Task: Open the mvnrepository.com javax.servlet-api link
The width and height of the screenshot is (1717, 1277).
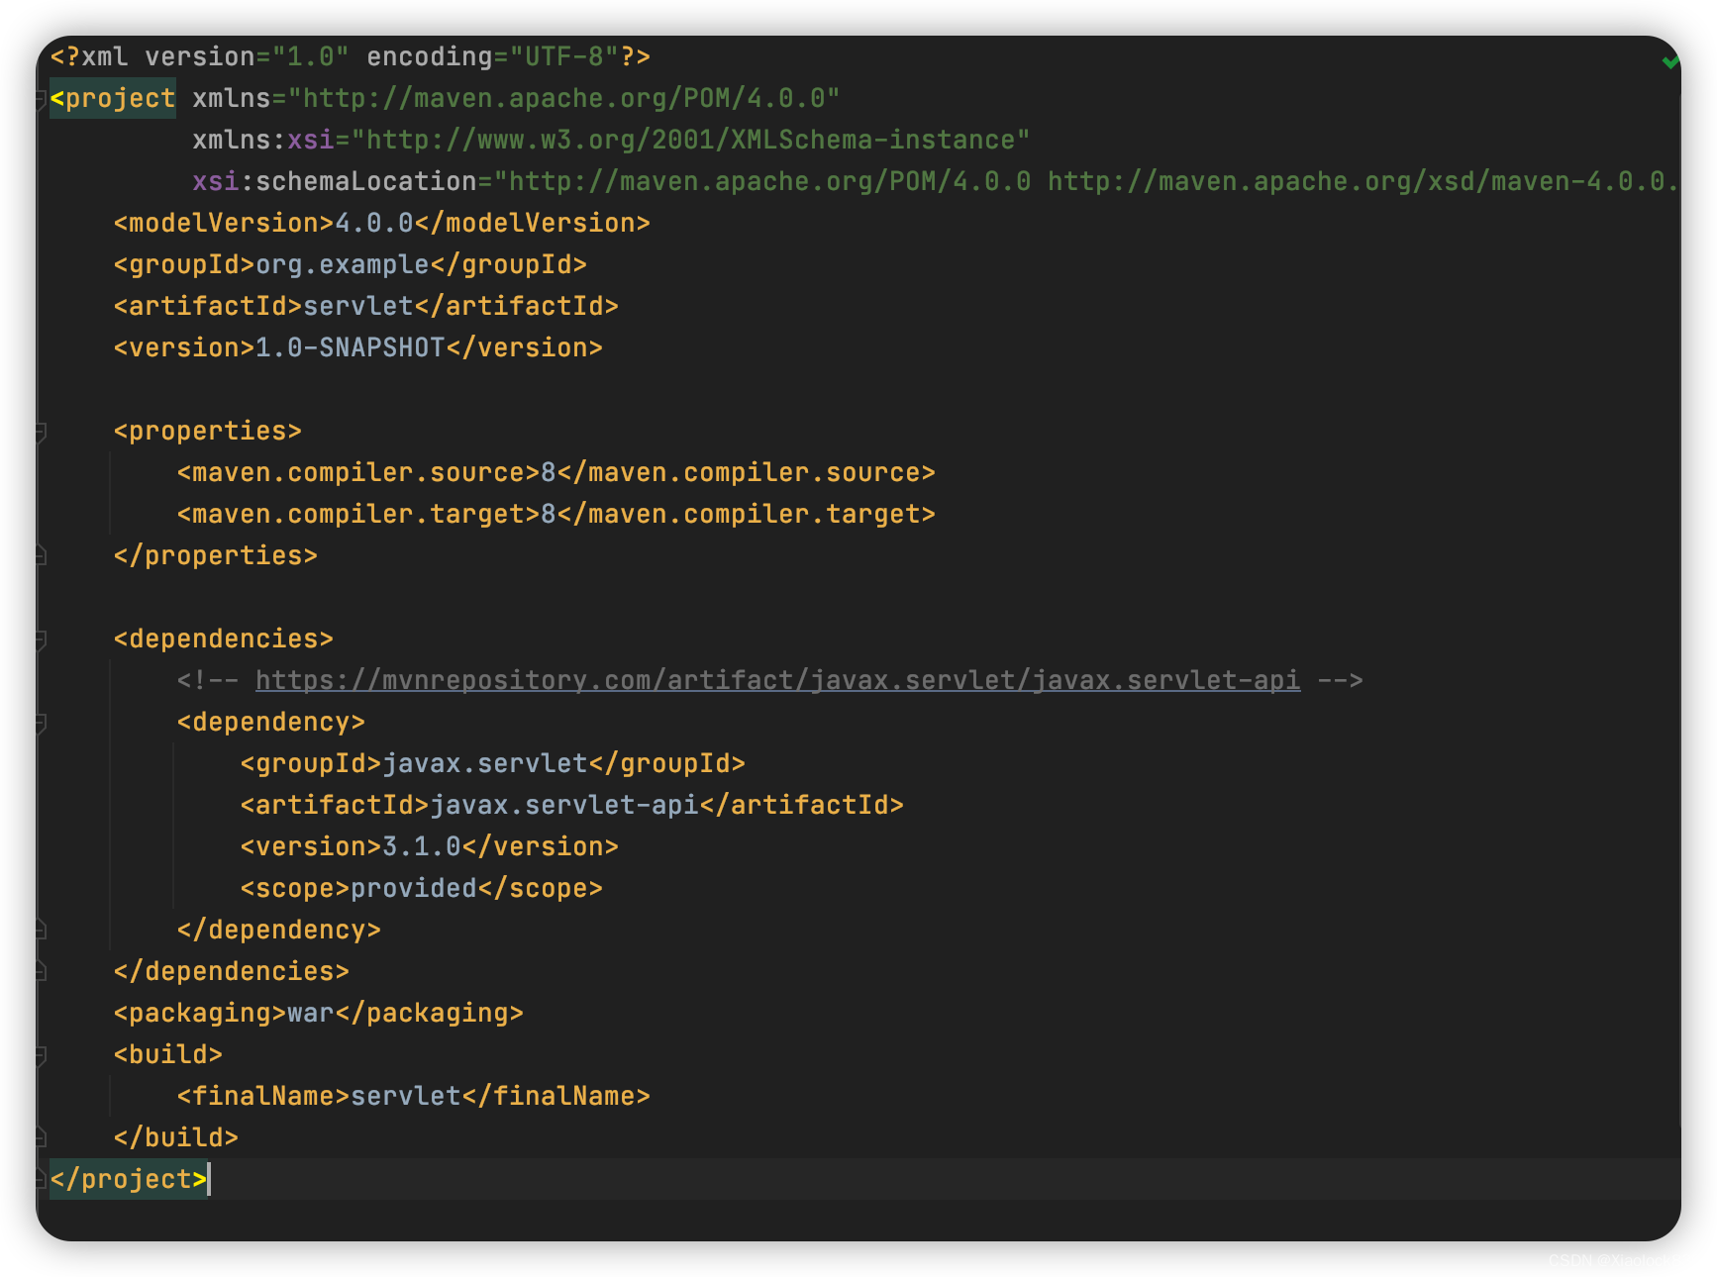Action: tap(777, 680)
